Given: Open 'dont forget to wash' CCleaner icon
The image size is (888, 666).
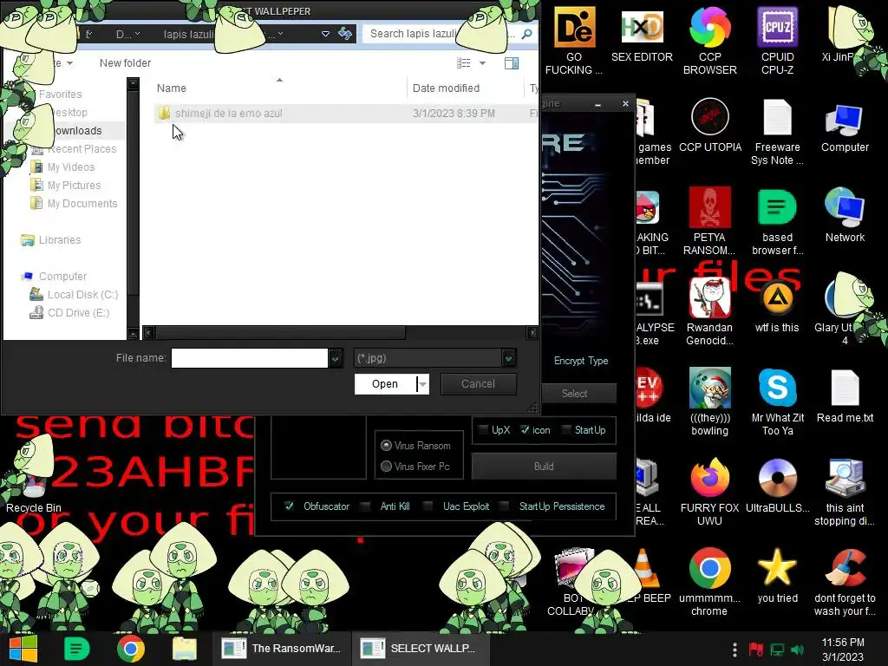Looking at the screenshot, I should [845, 582].
